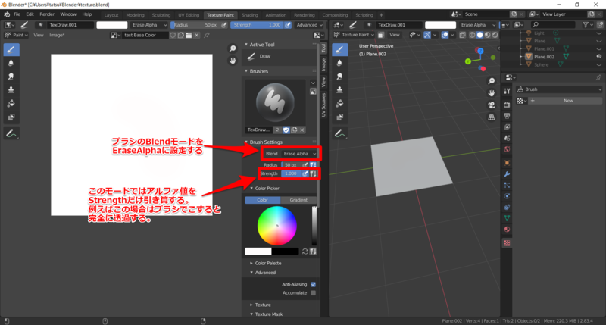Open the Object properties tab icon
This screenshot has width=606, height=325.
tap(507, 163)
